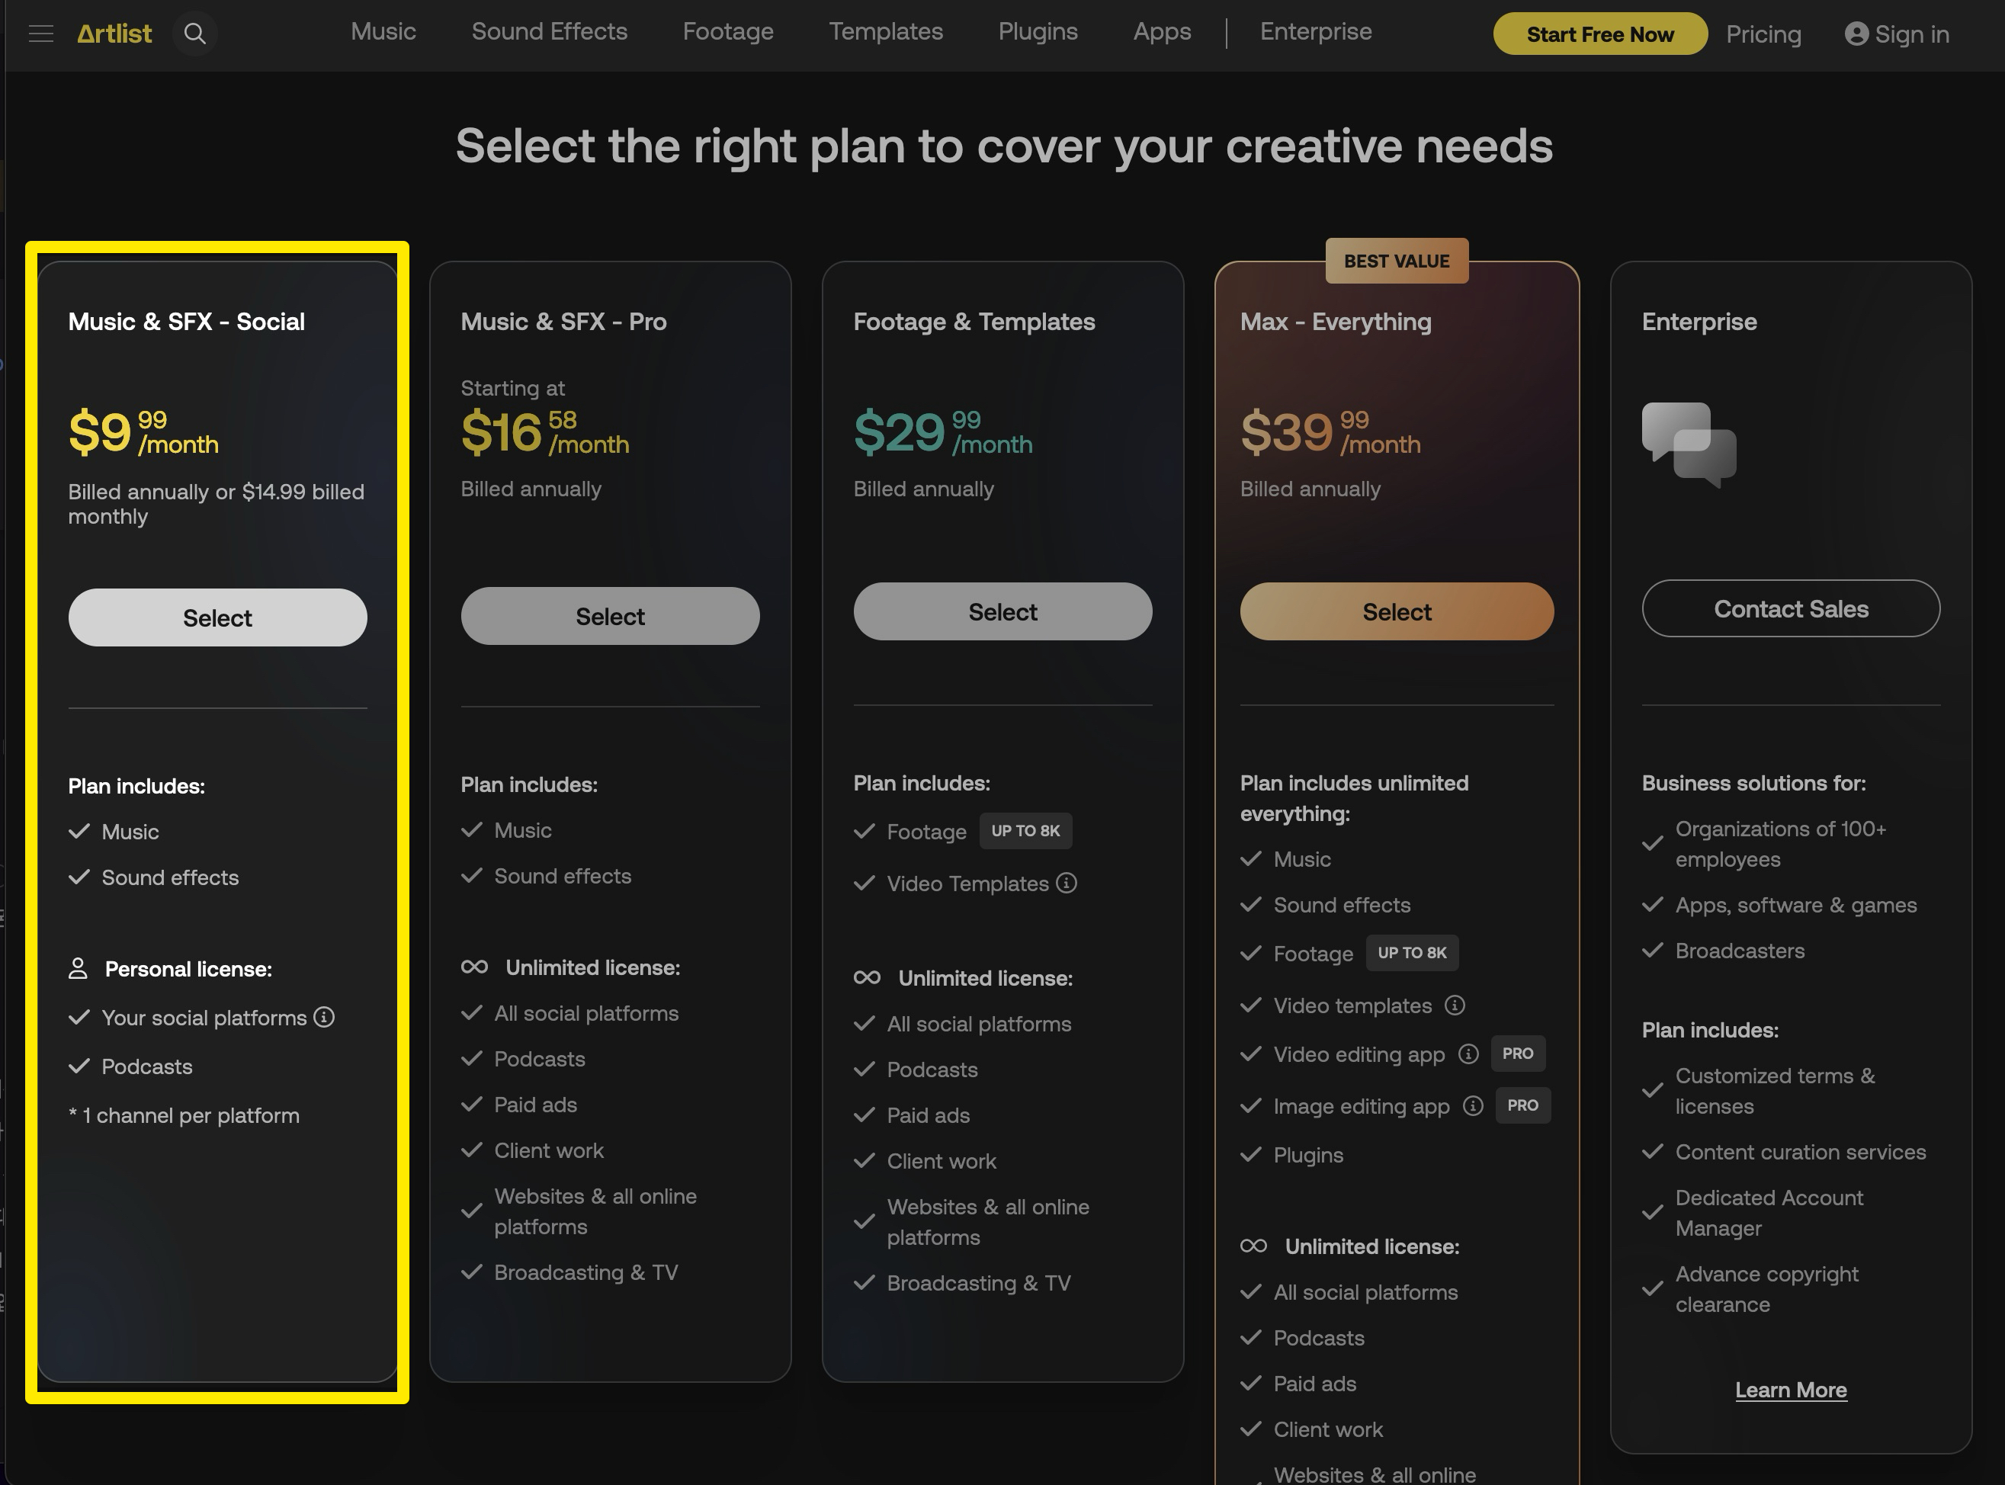Open Plugins in top navigation
2005x1485 pixels.
click(x=1037, y=31)
